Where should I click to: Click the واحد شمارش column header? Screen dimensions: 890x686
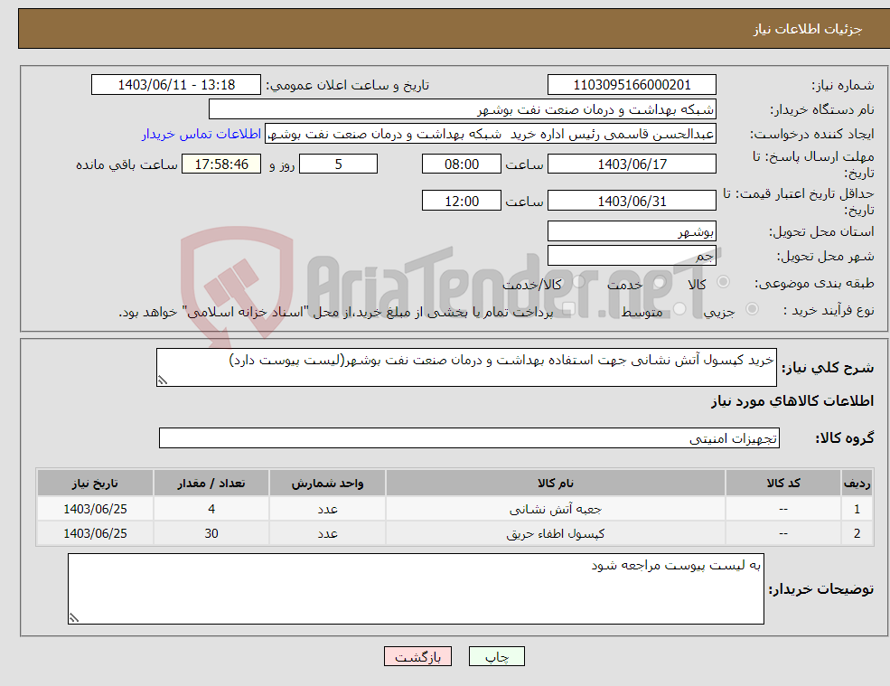327,484
